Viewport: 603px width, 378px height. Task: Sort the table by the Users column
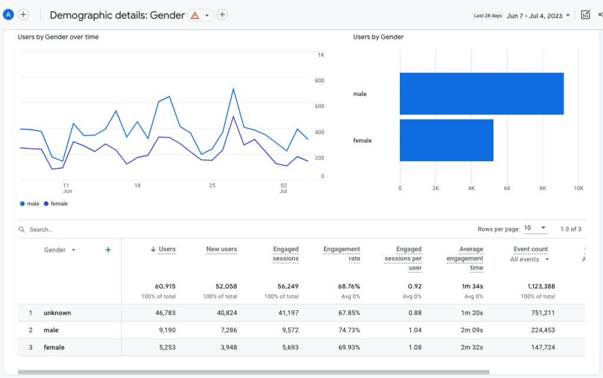coord(167,249)
